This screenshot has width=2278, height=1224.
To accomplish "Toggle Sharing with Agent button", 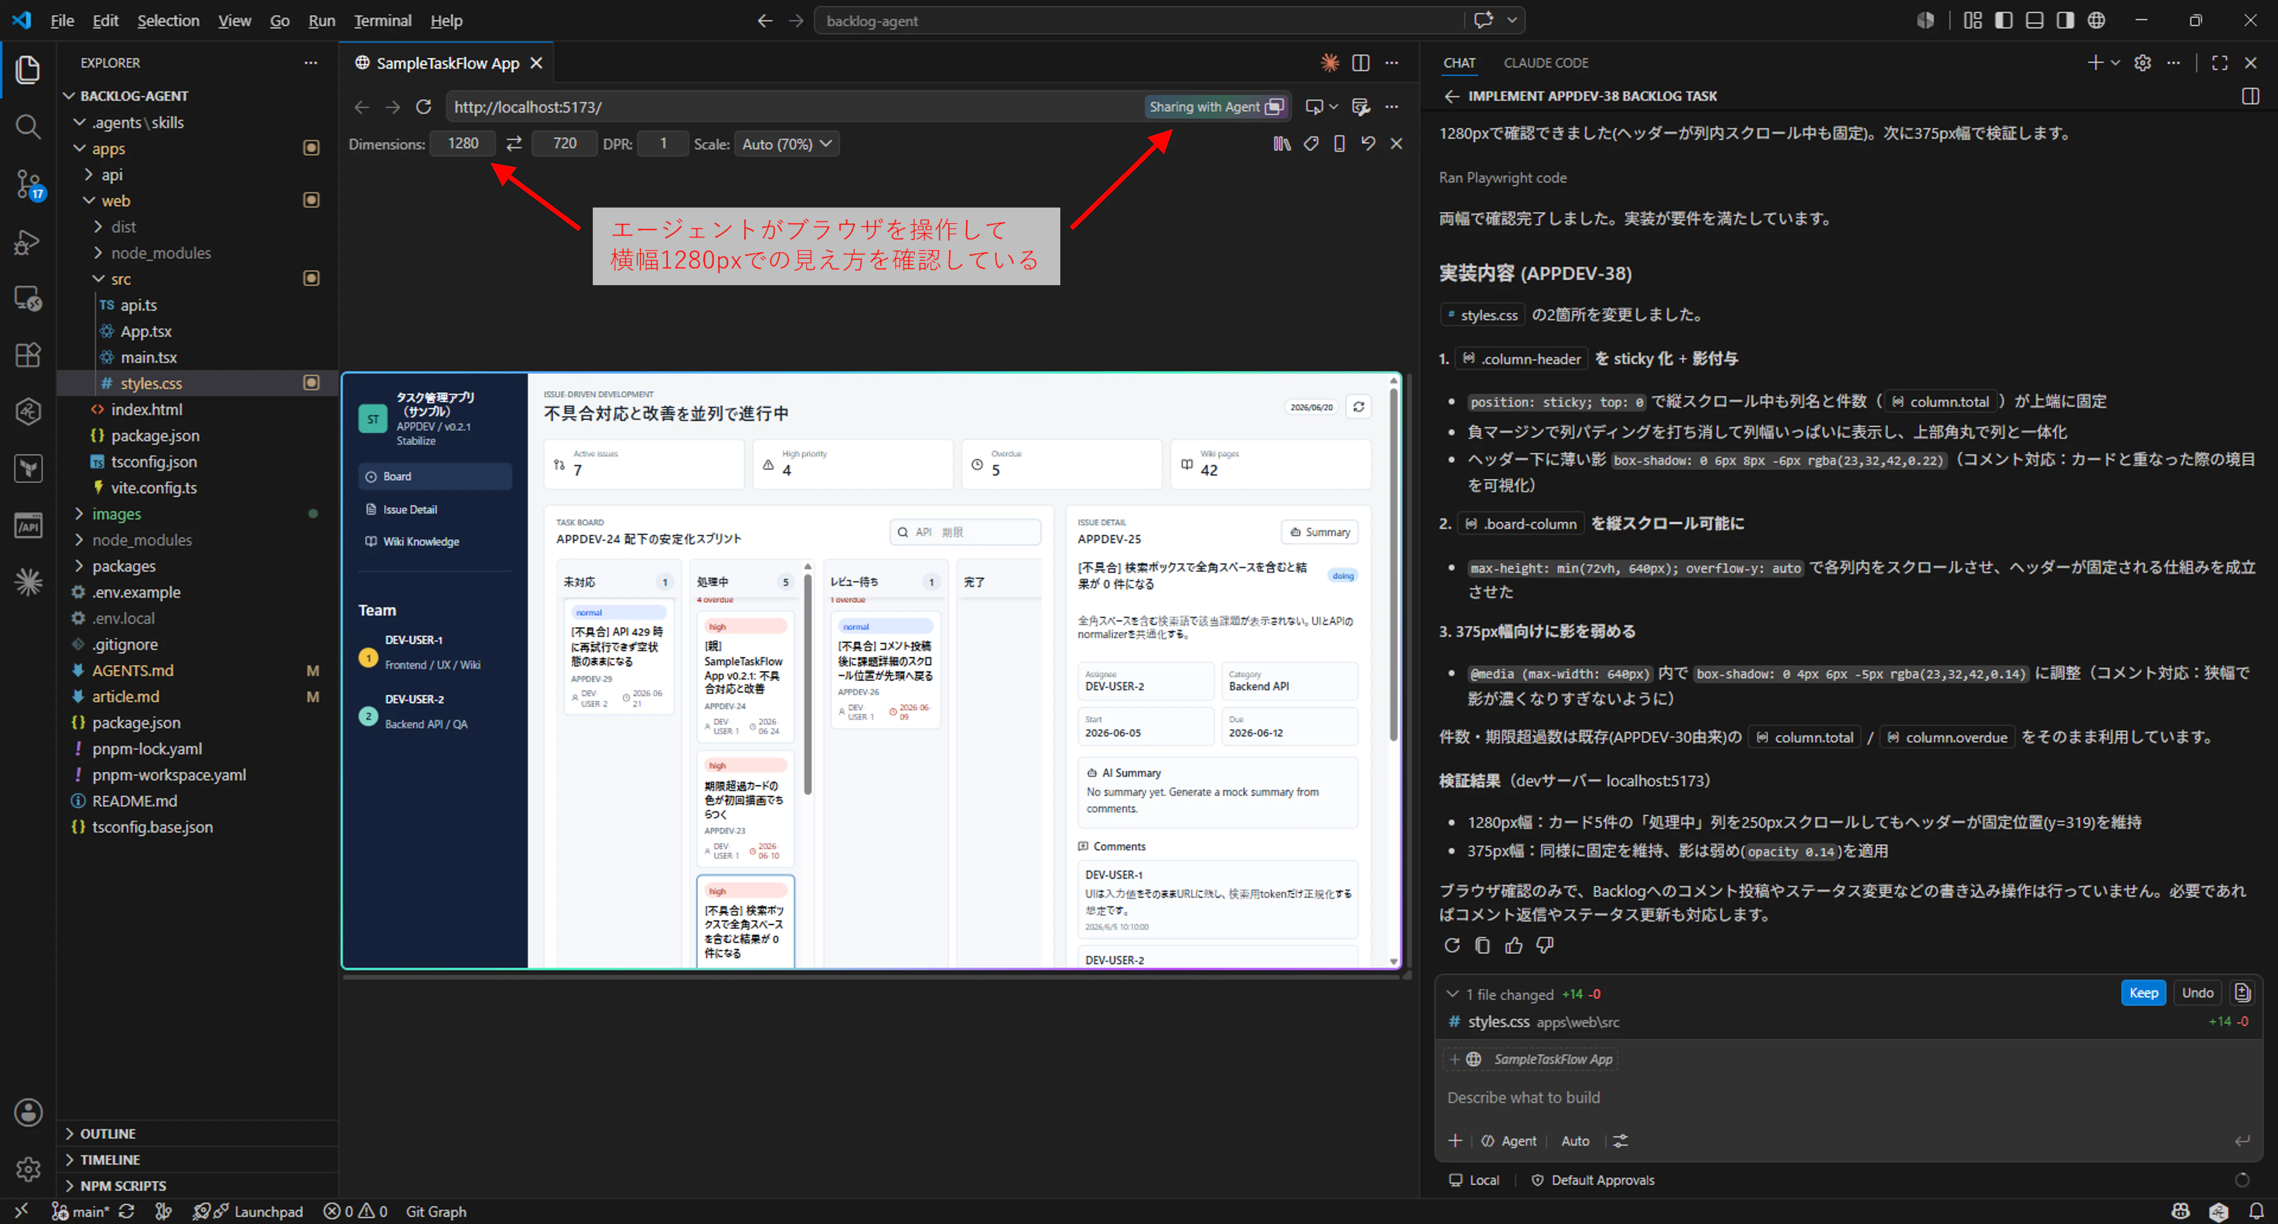I will click(1216, 107).
